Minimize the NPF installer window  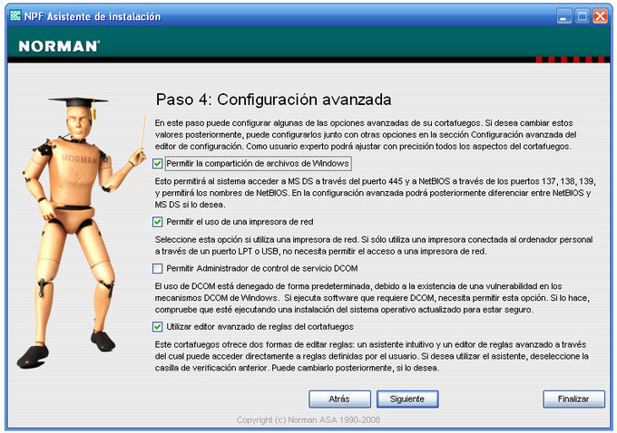pos(563,16)
